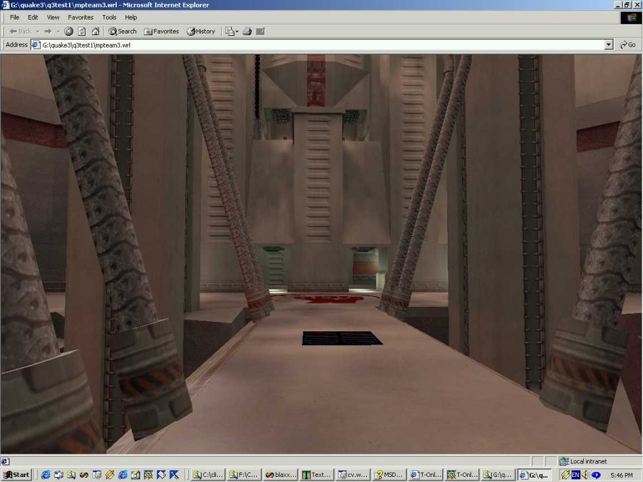Click the blue eye tray icon

click(596, 474)
